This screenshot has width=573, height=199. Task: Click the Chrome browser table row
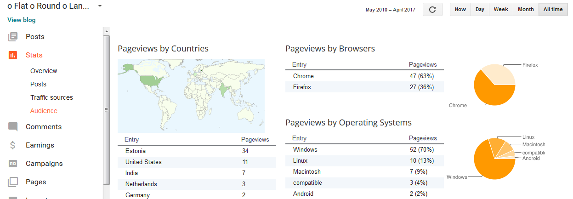coord(365,76)
